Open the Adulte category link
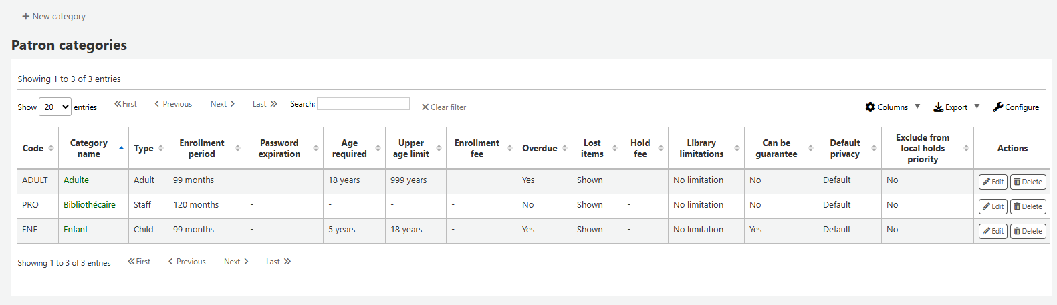The image size is (1057, 305). (76, 180)
